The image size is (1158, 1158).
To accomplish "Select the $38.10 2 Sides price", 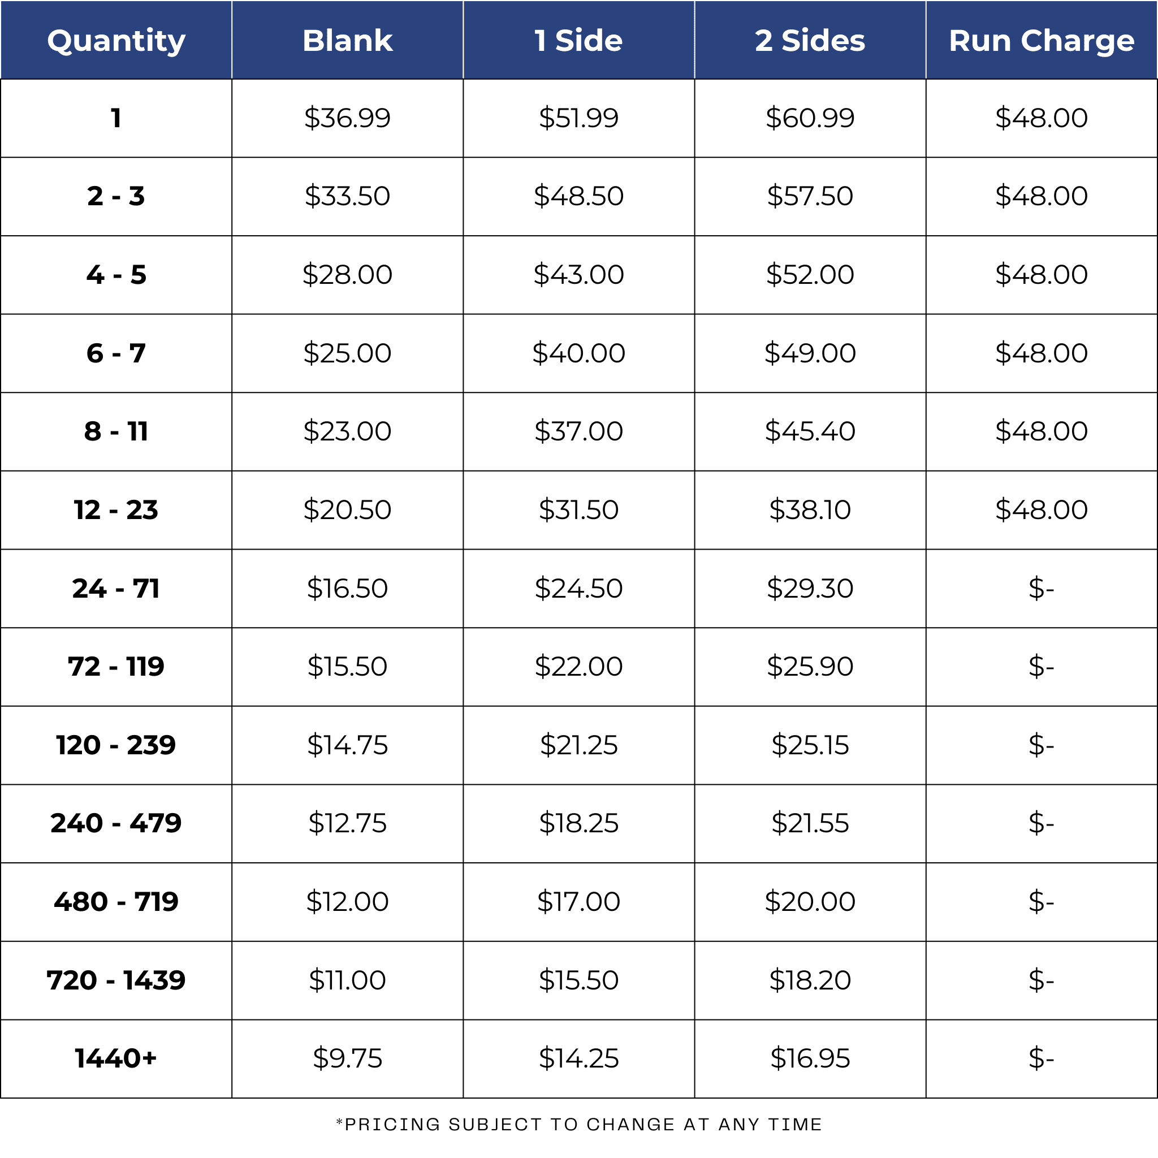I will tap(810, 509).
